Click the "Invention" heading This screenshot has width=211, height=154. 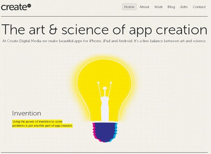click(x=26, y=113)
